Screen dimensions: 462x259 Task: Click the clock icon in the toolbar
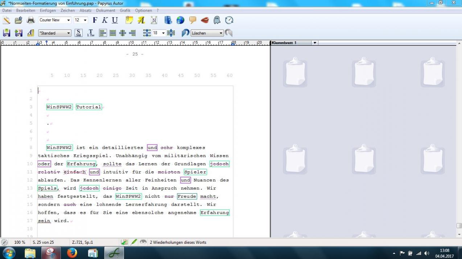coord(229,20)
